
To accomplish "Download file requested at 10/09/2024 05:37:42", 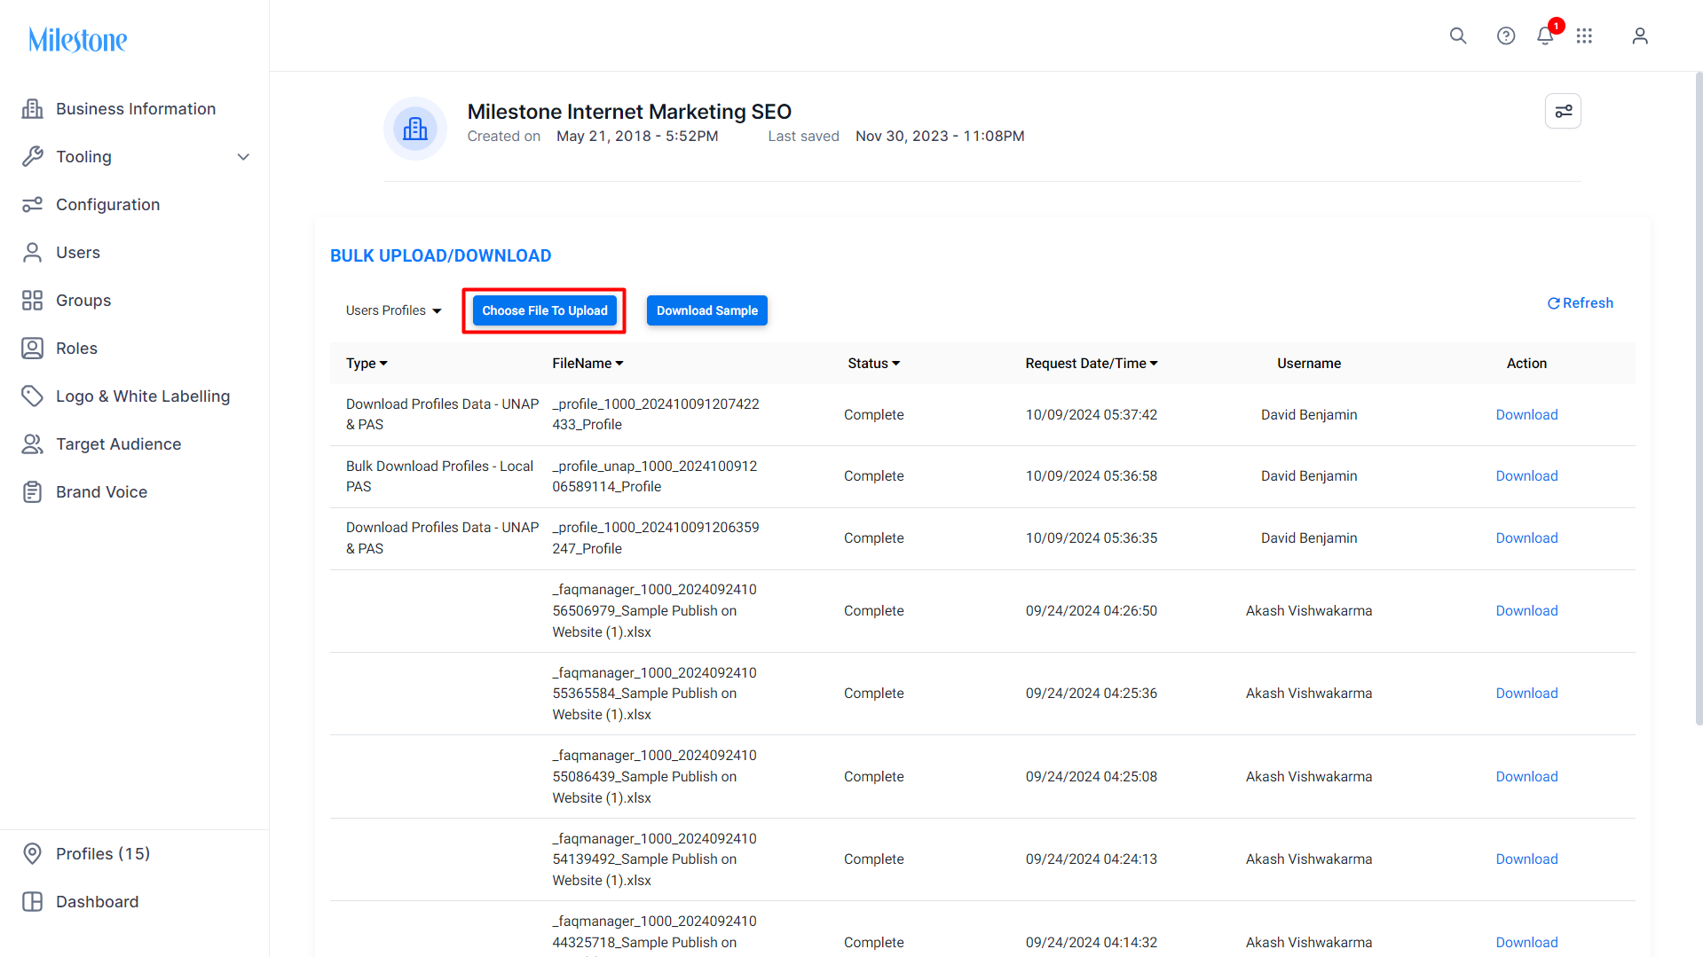I will click(x=1526, y=414).
